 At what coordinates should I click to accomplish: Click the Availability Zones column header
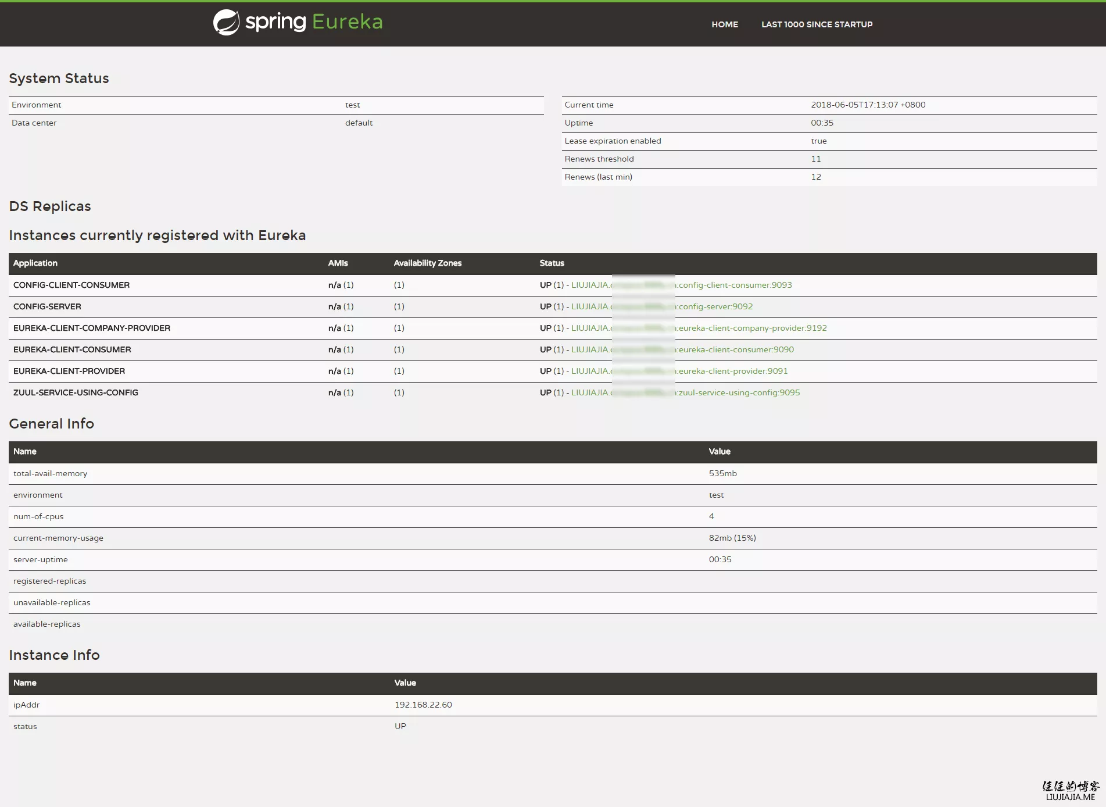coord(427,263)
